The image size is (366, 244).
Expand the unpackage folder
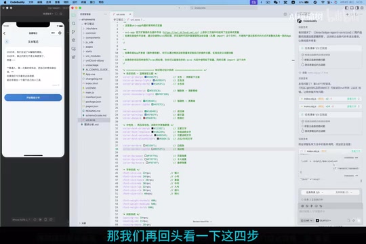point(91,65)
